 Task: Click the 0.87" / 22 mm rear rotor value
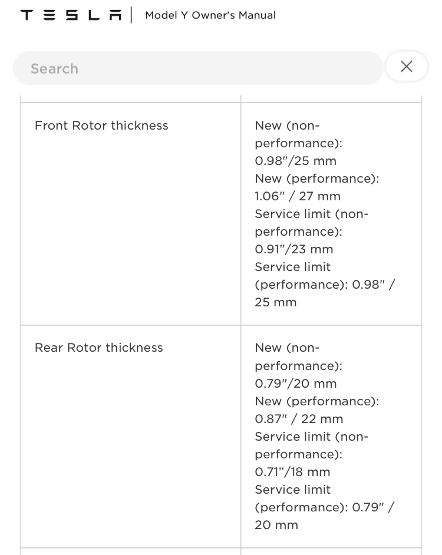tap(299, 419)
